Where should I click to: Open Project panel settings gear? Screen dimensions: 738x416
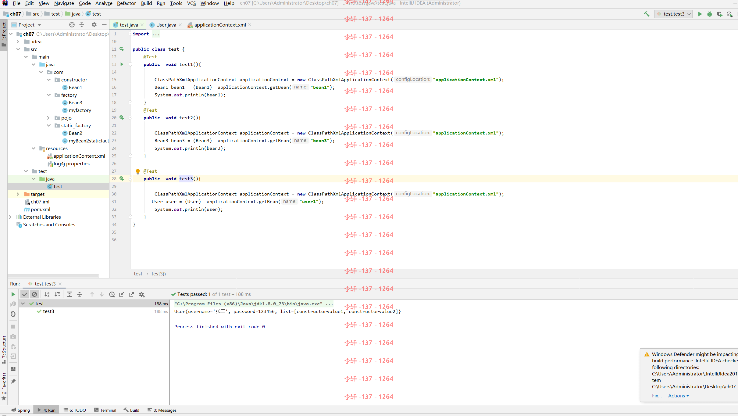tap(94, 25)
